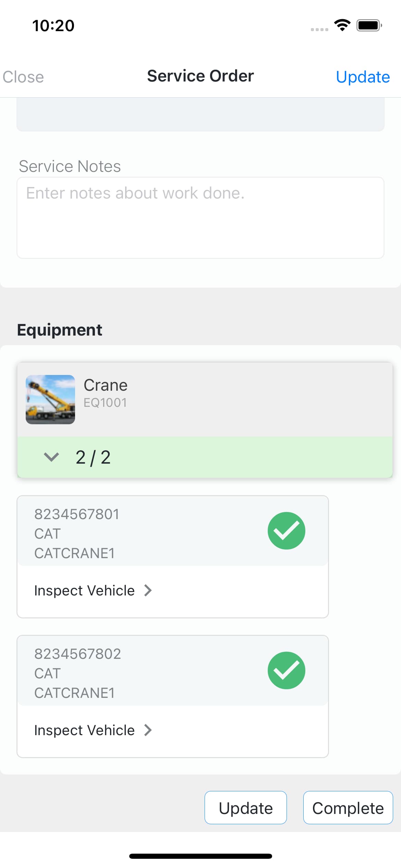
Task: Toggle completion status for CAT item 8234567801
Action: click(287, 531)
